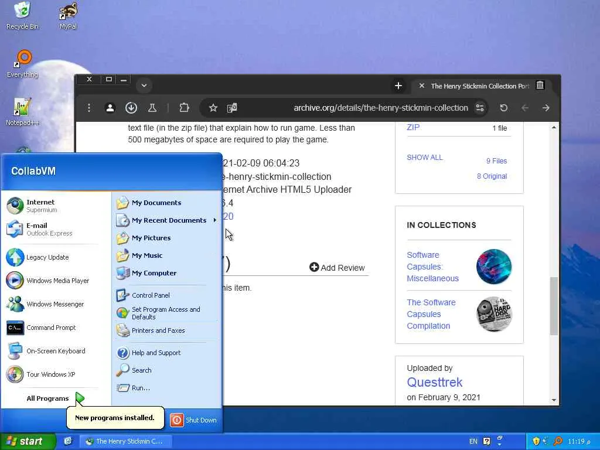
Task: Open the flask experiments icon
Action: (152, 108)
